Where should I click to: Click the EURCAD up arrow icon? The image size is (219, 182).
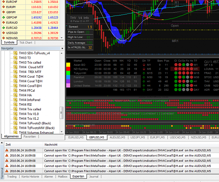(x=4, y=28)
